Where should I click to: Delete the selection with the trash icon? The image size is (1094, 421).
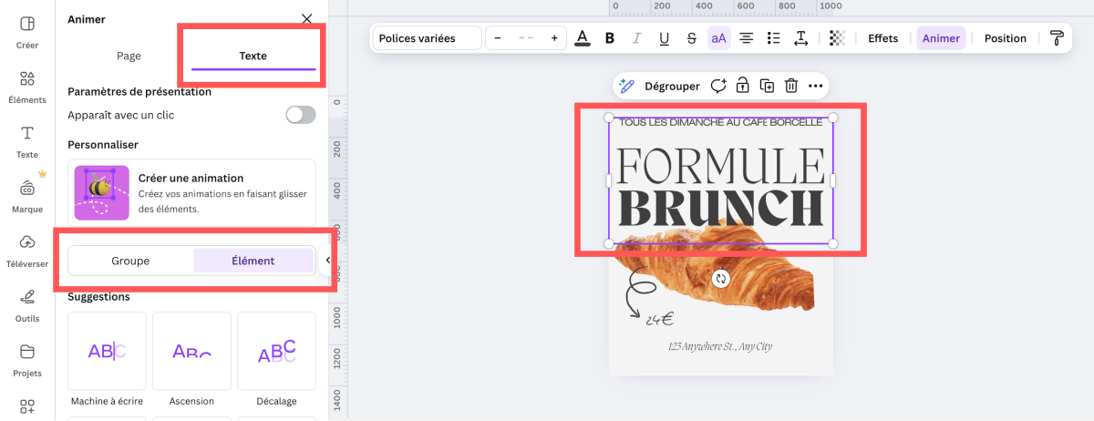coord(791,86)
